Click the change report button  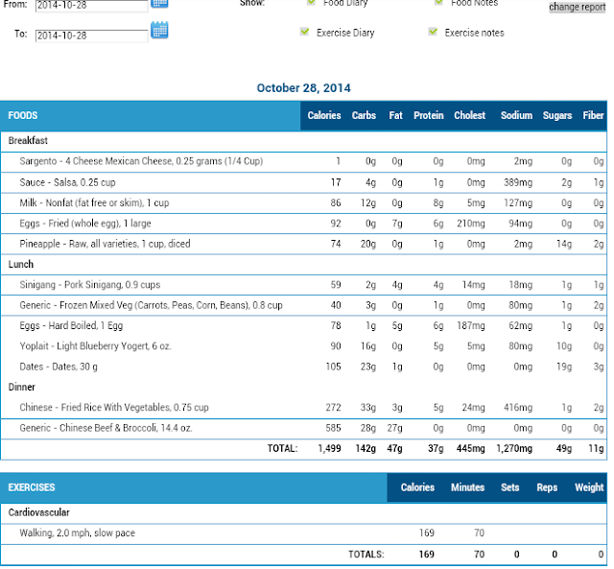[578, 7]
